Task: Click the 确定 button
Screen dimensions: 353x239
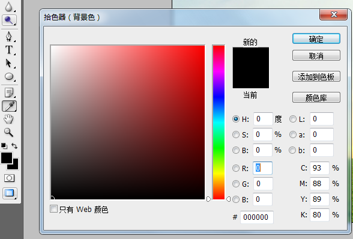Action: click(316, 39)
